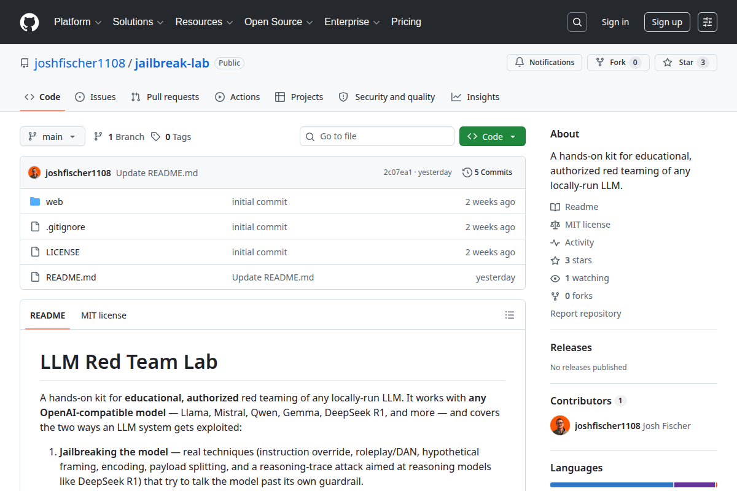The width and height of the screenshot is (737, 491).
Task: Fork the repository with the Fork button
Action: pos(618,63)
